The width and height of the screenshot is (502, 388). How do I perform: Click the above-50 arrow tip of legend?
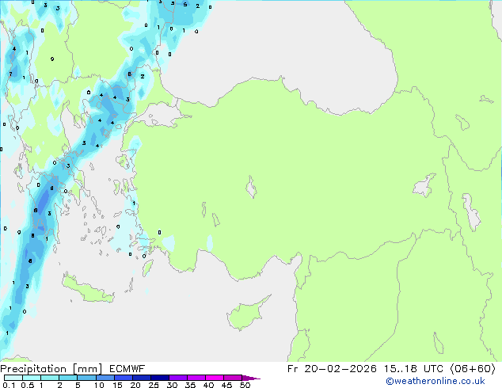251,378
